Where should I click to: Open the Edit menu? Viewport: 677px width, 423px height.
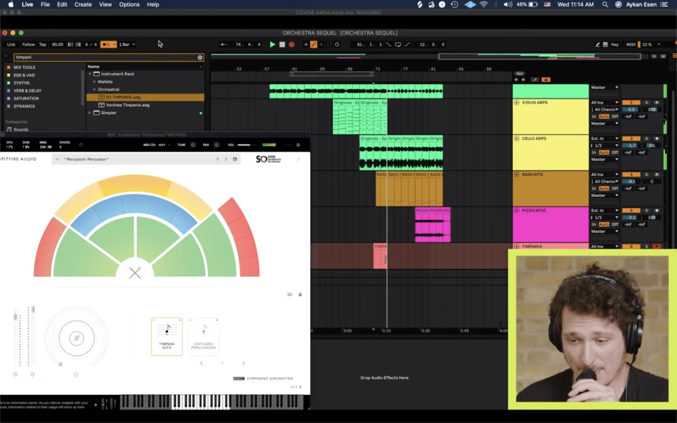pyautogui.click(x=62, y=4)
